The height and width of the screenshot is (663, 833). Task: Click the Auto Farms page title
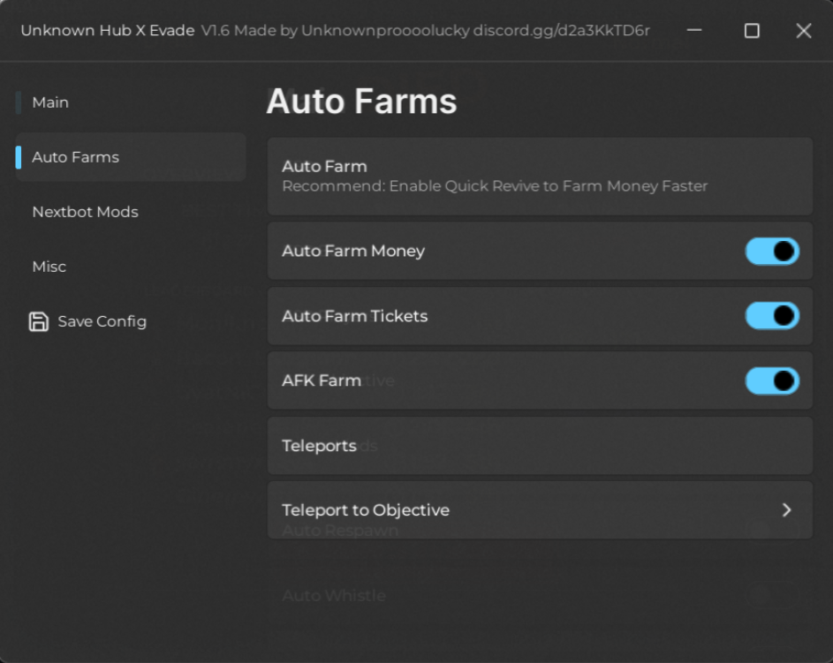(361, 102)
